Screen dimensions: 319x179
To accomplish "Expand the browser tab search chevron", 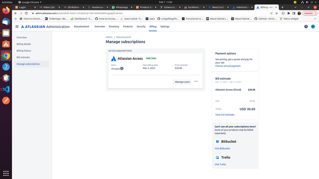I will (295, 7).
